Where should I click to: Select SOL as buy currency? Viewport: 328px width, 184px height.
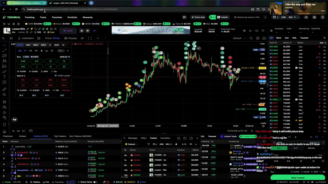(26, 57)
